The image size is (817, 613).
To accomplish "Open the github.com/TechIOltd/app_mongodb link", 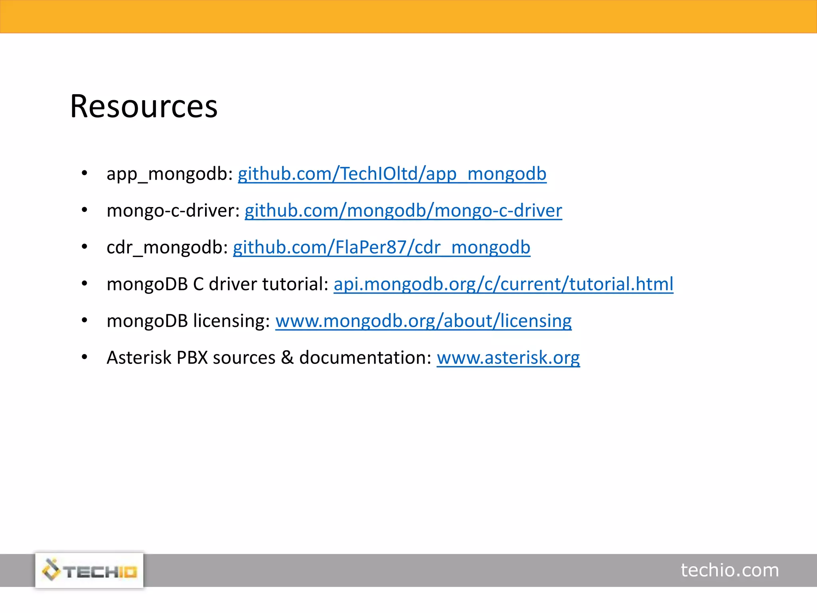I will (392, 174).
